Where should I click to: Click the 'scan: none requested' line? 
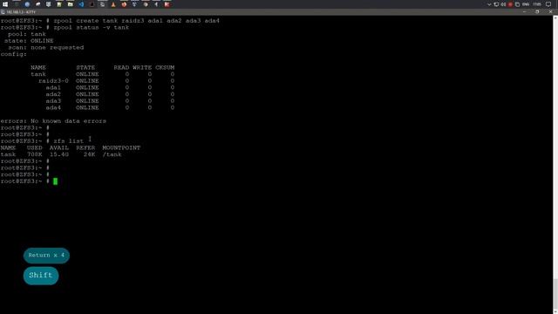pos(46,47)
